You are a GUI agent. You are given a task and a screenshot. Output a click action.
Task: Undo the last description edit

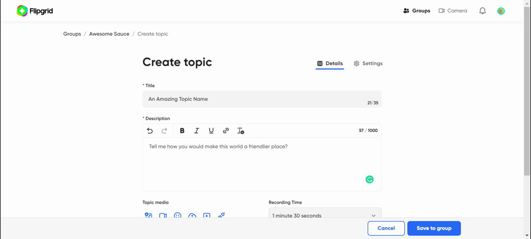149,131
